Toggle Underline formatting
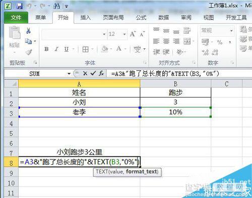Screen dimensions: 252x198 tap(67, 49)
